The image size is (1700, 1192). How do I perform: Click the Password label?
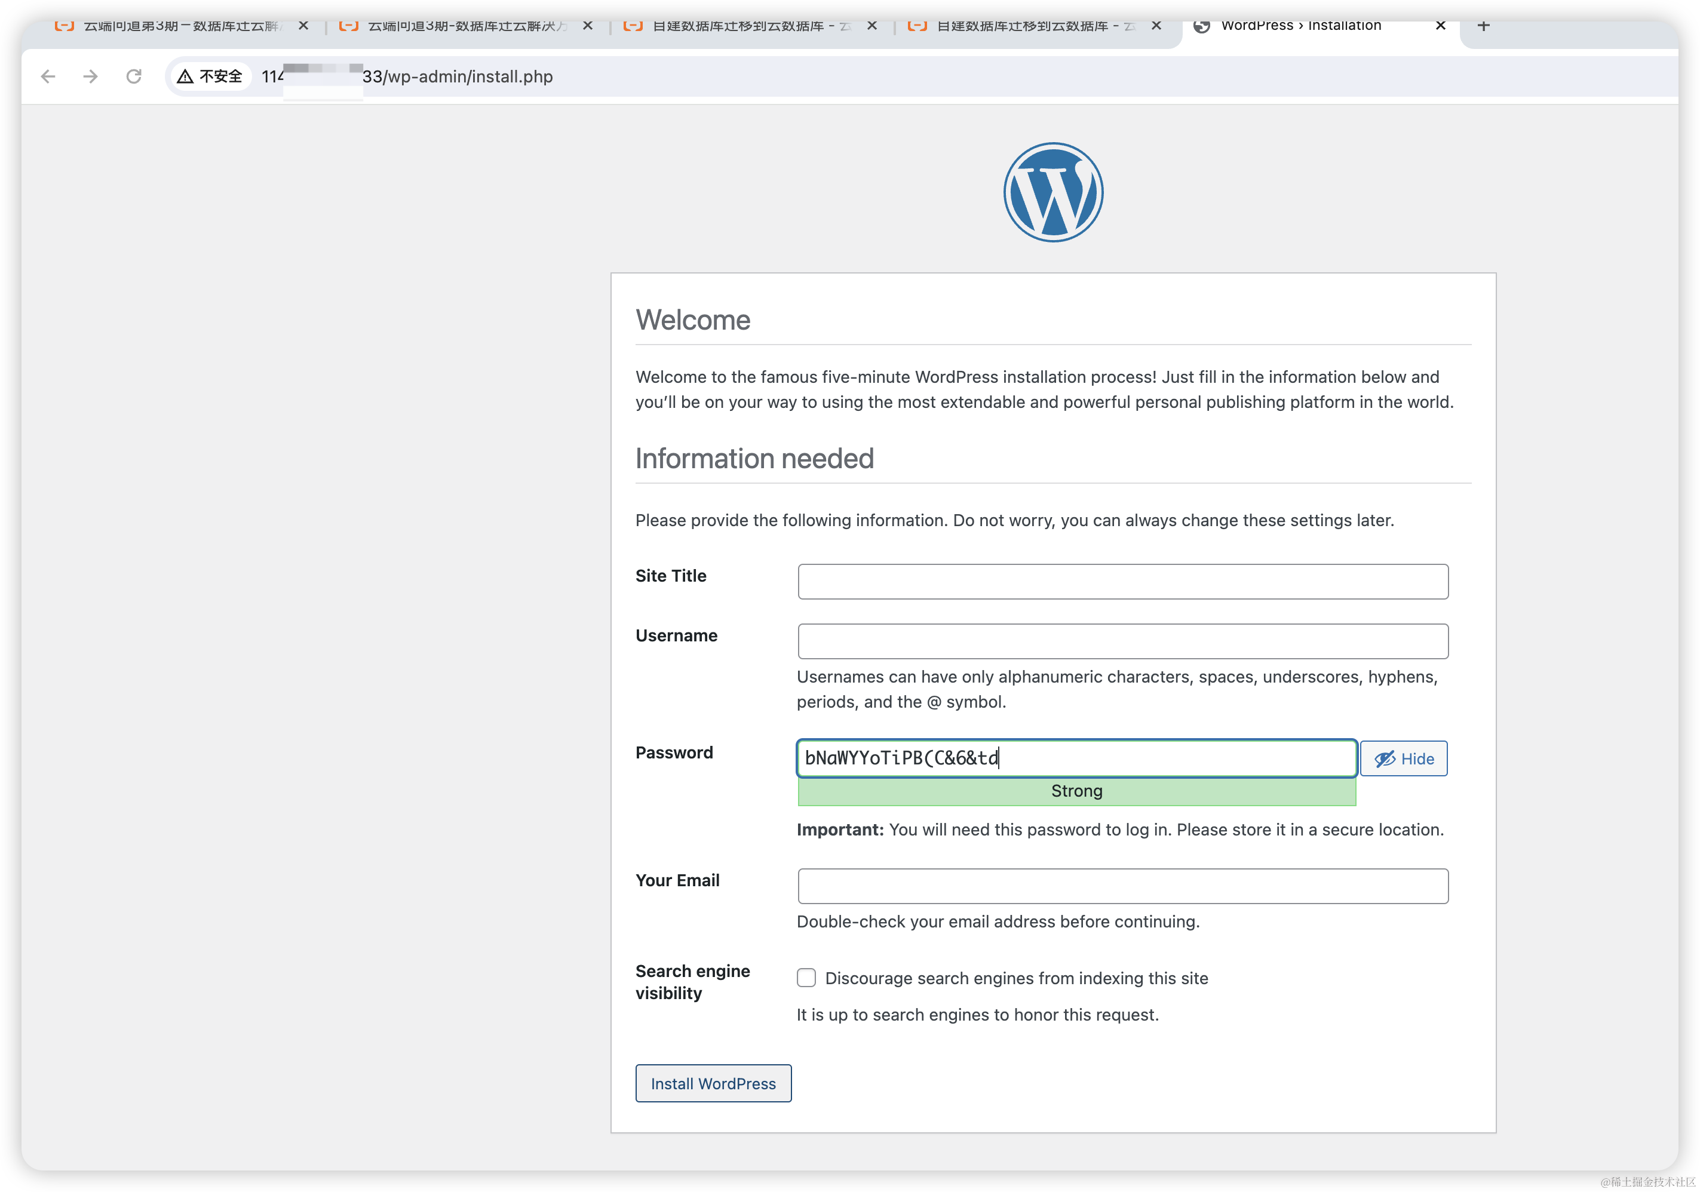pos(674,752)
